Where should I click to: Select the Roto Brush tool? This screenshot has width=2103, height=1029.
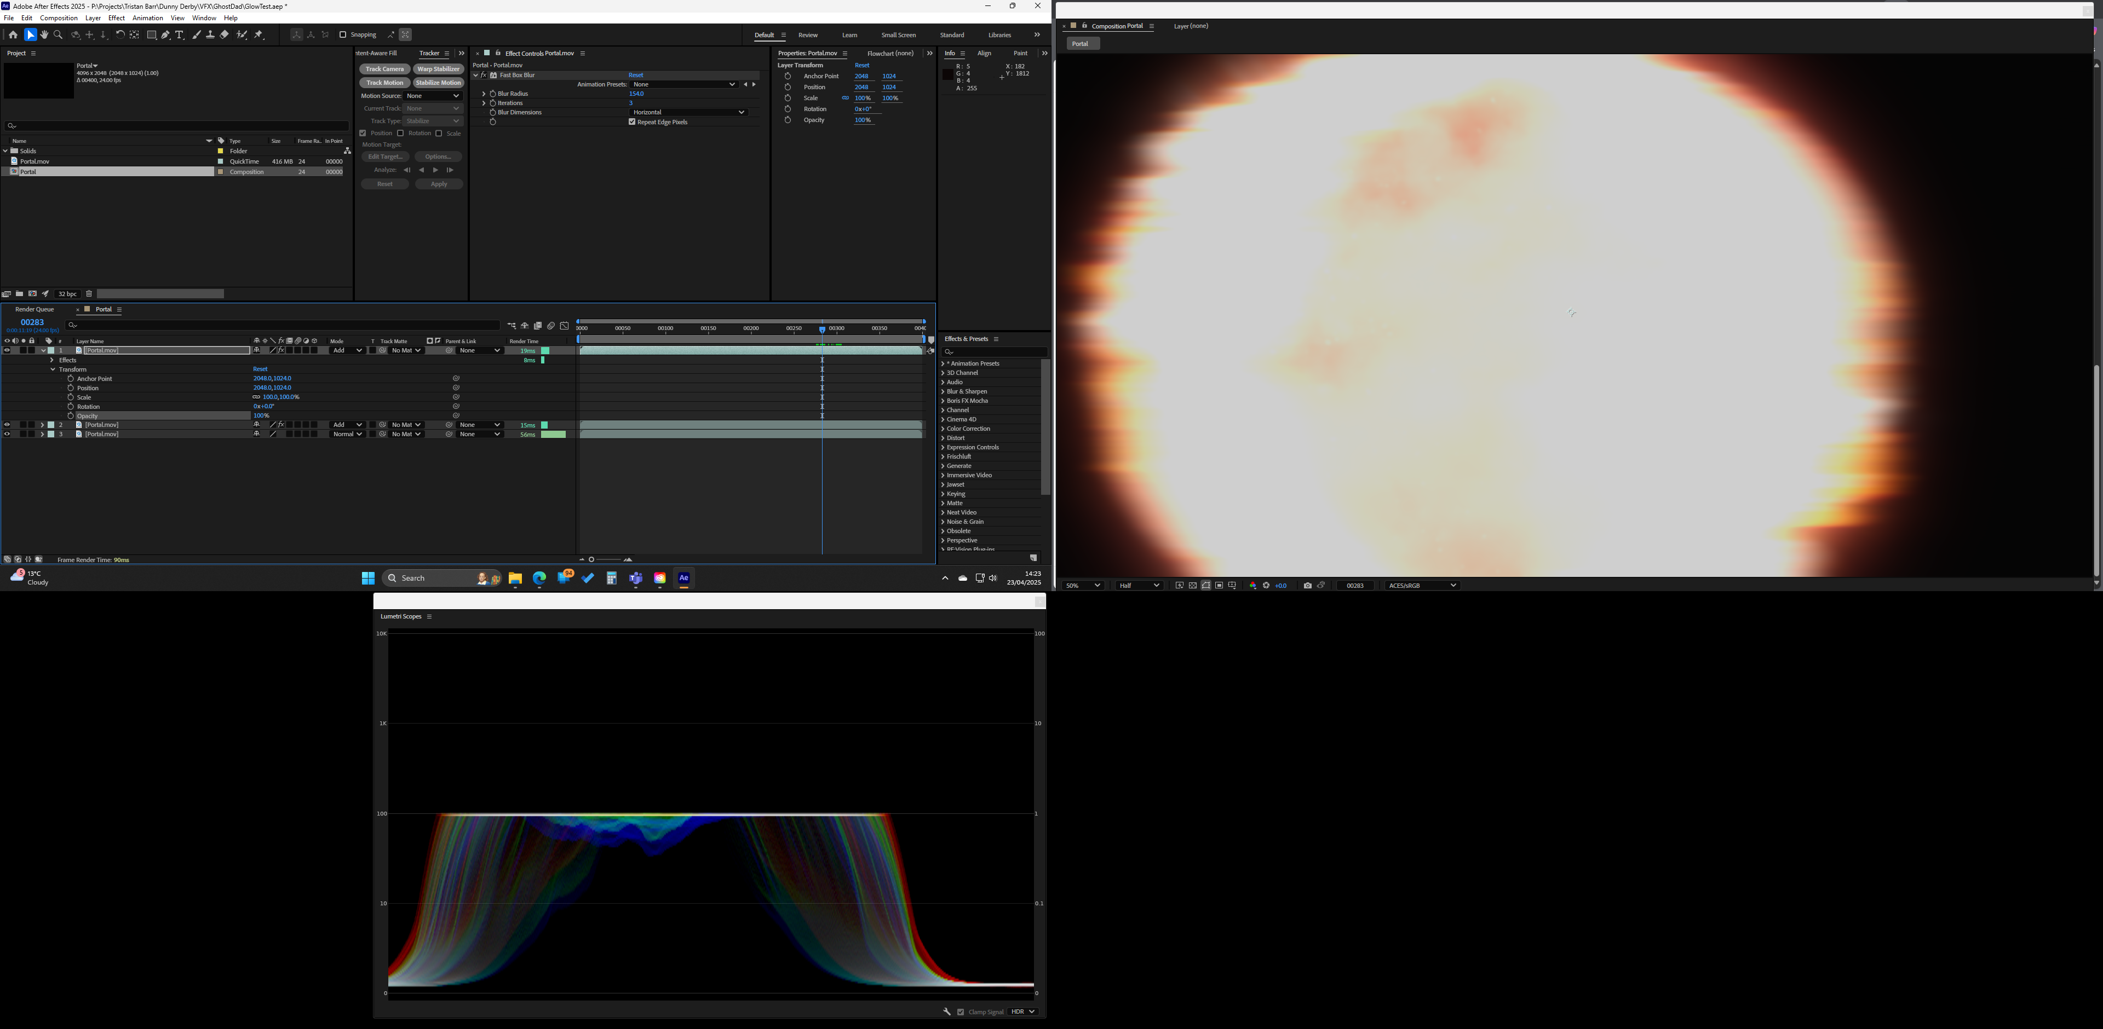click(242, 34)
